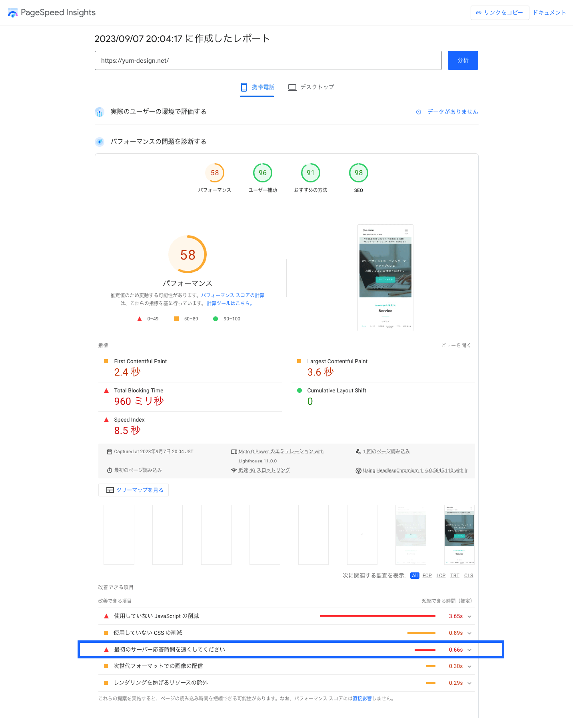Filter audits by TBT
Viewport: 573px width, 718px height.
[x=455, y=576]
